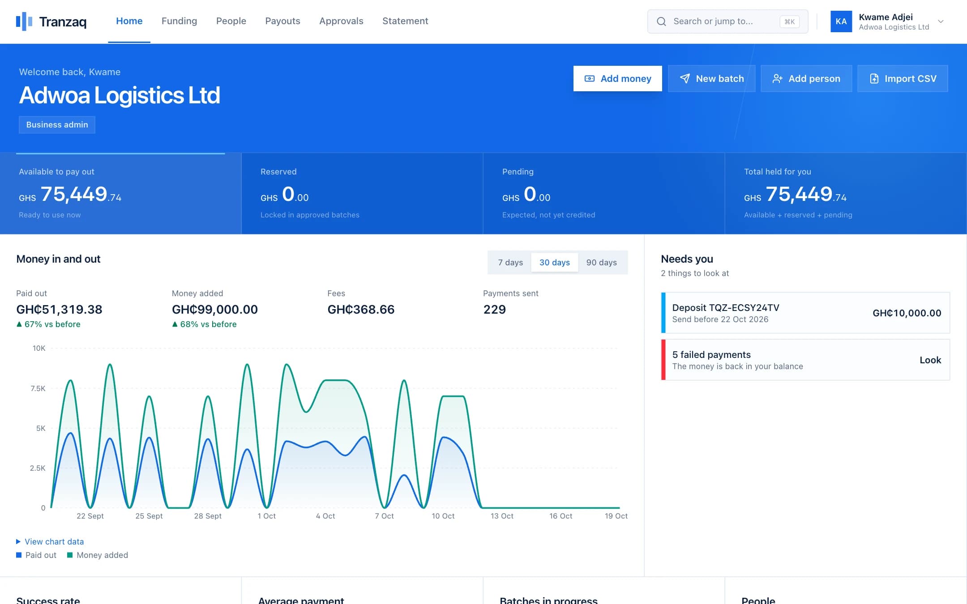This screenshot has width=967, height=604.
Task: Click the GH₵99,000.00 Money added value
Action: point(215,310)
